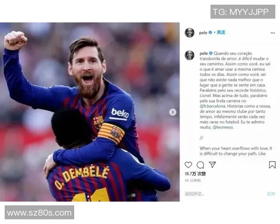
Task: Click the paper plane share icon
Action: (212, 165)
